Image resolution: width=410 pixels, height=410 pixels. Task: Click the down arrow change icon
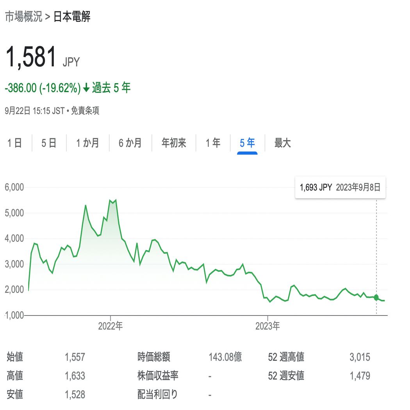pos(86,88)
